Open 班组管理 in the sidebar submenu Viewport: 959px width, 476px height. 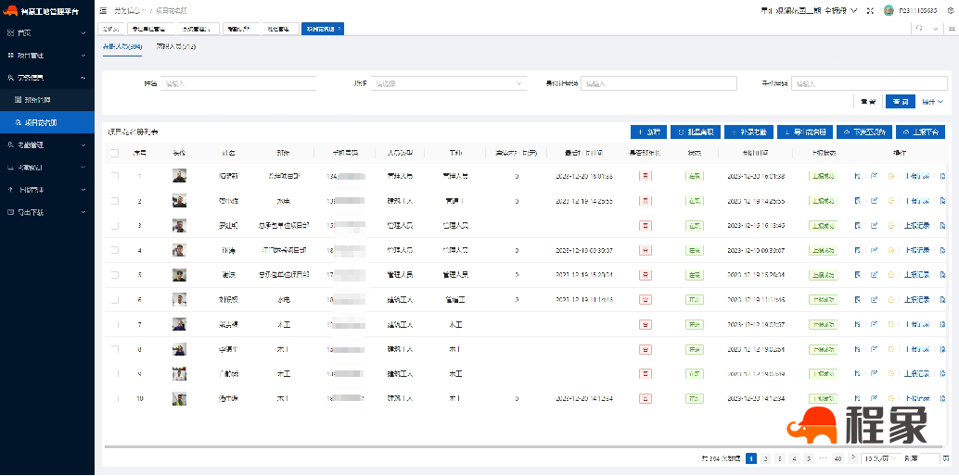tap(47, 100)
